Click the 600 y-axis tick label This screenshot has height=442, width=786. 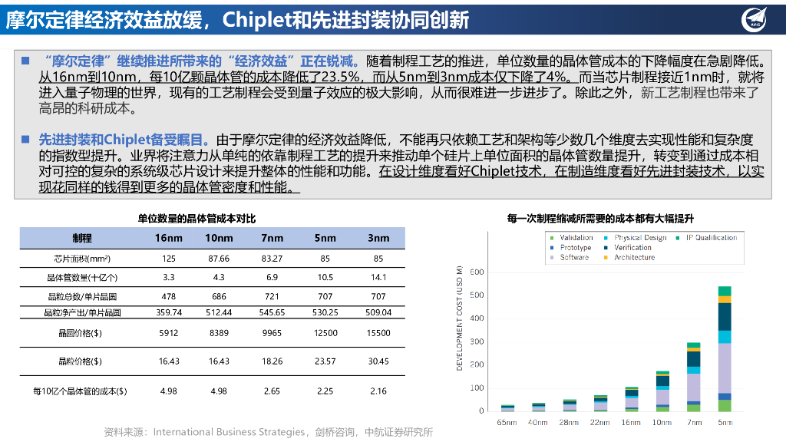(477, 272)
